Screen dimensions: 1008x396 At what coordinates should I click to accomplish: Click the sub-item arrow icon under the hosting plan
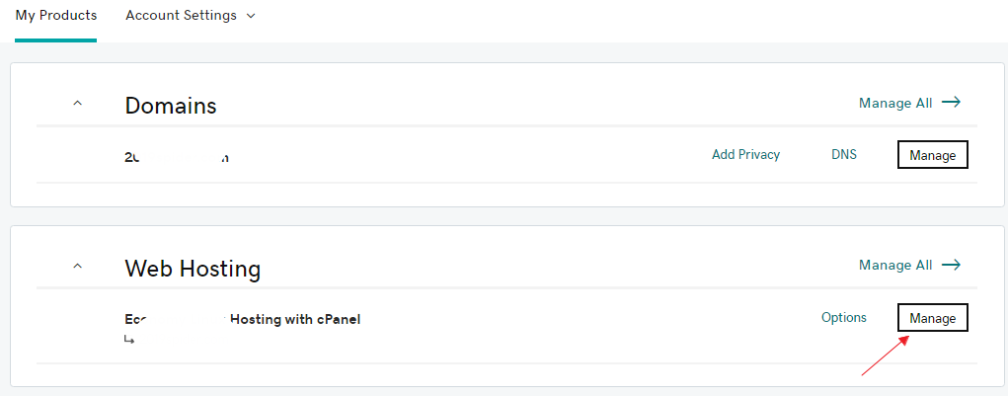(129, 340)
